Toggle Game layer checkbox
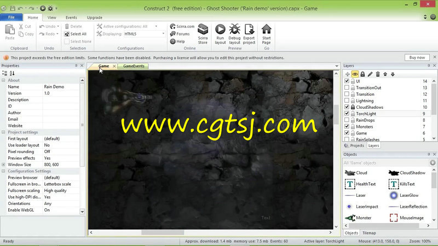Image resolution: width=438 pixels, height=246 pixels. click(x=347, y=133)
